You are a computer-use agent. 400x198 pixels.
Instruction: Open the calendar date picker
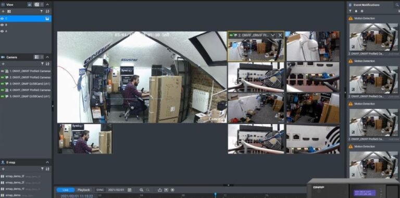point(129,190)
